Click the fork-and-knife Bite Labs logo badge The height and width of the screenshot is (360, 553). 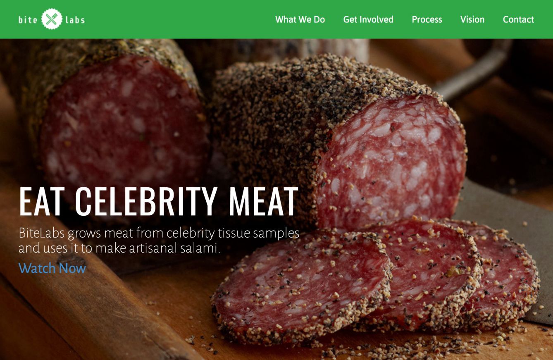point(52,19)
